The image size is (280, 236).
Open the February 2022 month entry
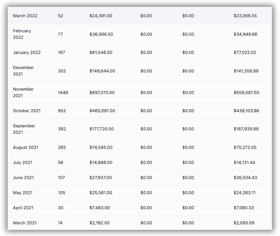click(22, 34)
